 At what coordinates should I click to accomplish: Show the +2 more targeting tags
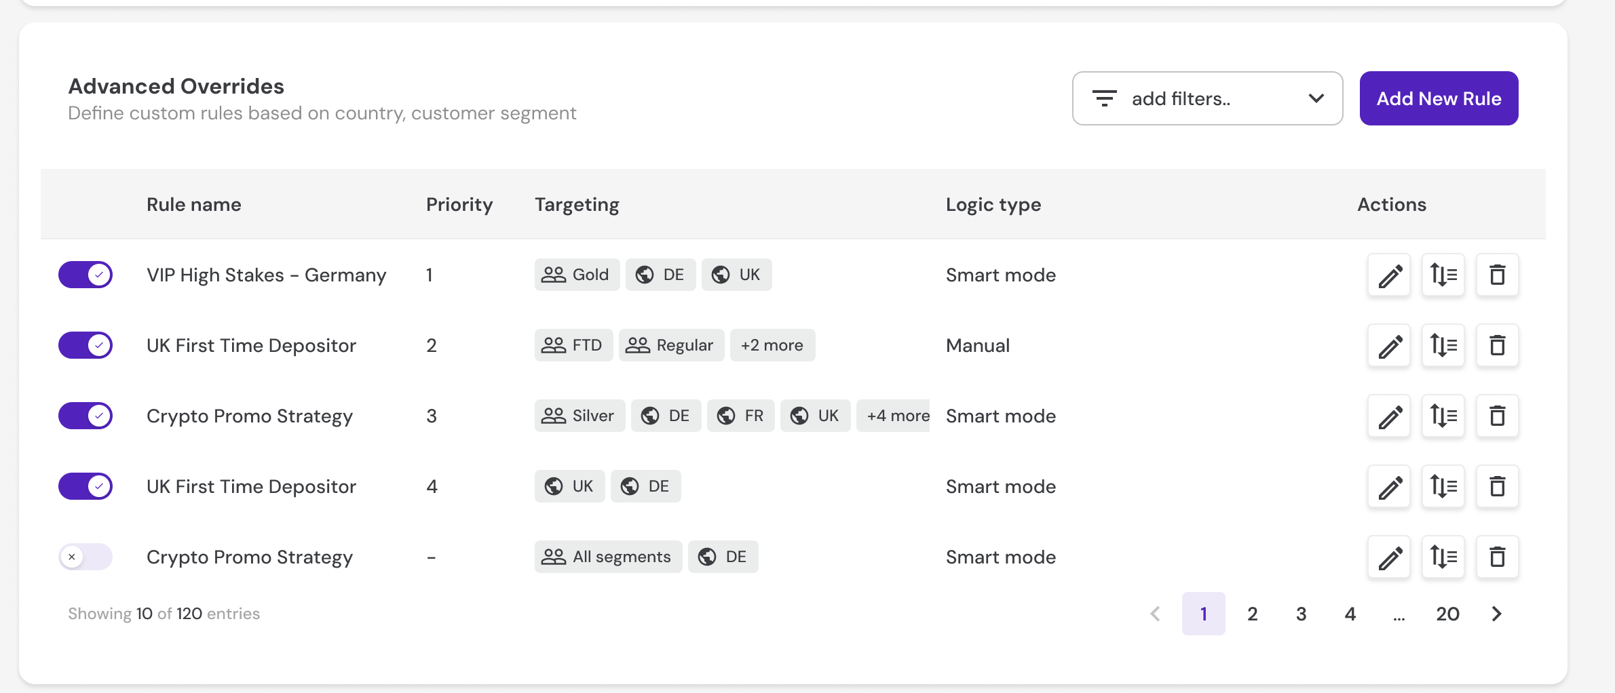(772, 345)
